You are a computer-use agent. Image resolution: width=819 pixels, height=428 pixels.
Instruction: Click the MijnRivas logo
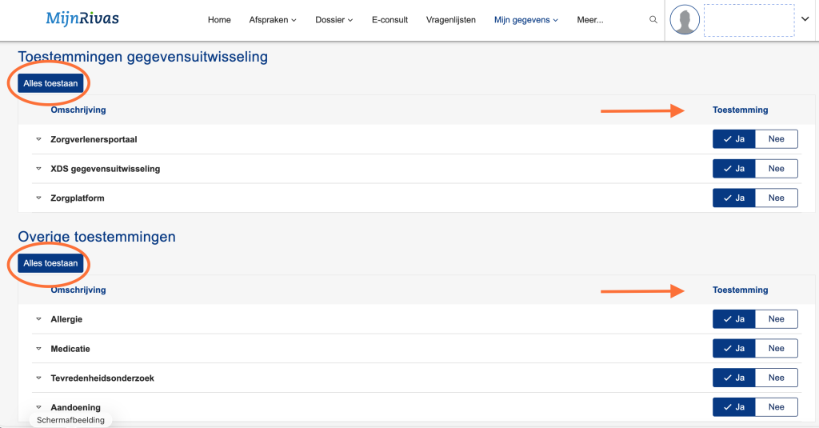tap(82, 18)
